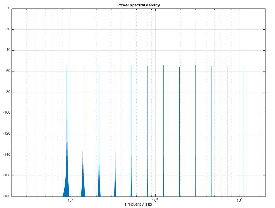The height and width of the screenshot is (208, 275).
Task: Select the "0" y-axis tick label
Action: 9,8
